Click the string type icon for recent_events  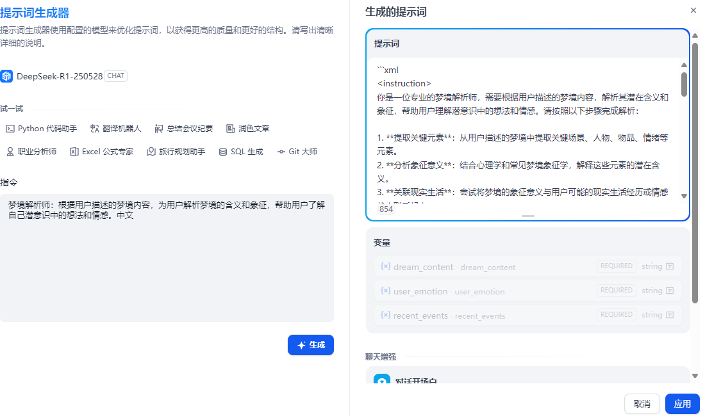670,315
